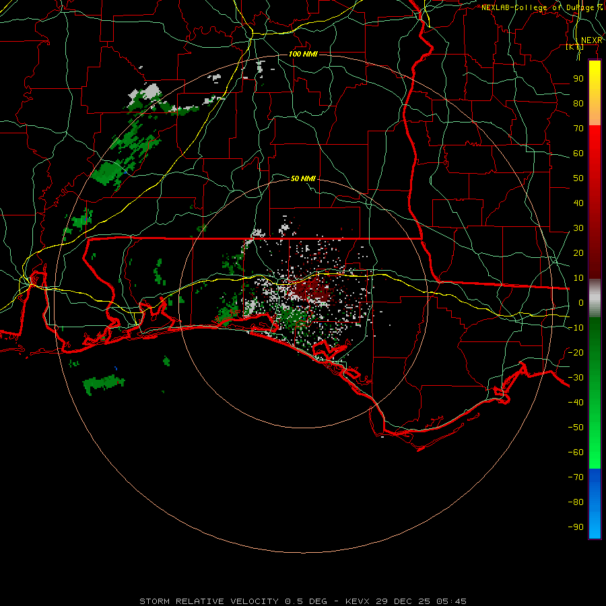Click the NEXLAB-College of DuPage watermark text
This screenshot has width=606, height=606.
[x=542, y=7]
